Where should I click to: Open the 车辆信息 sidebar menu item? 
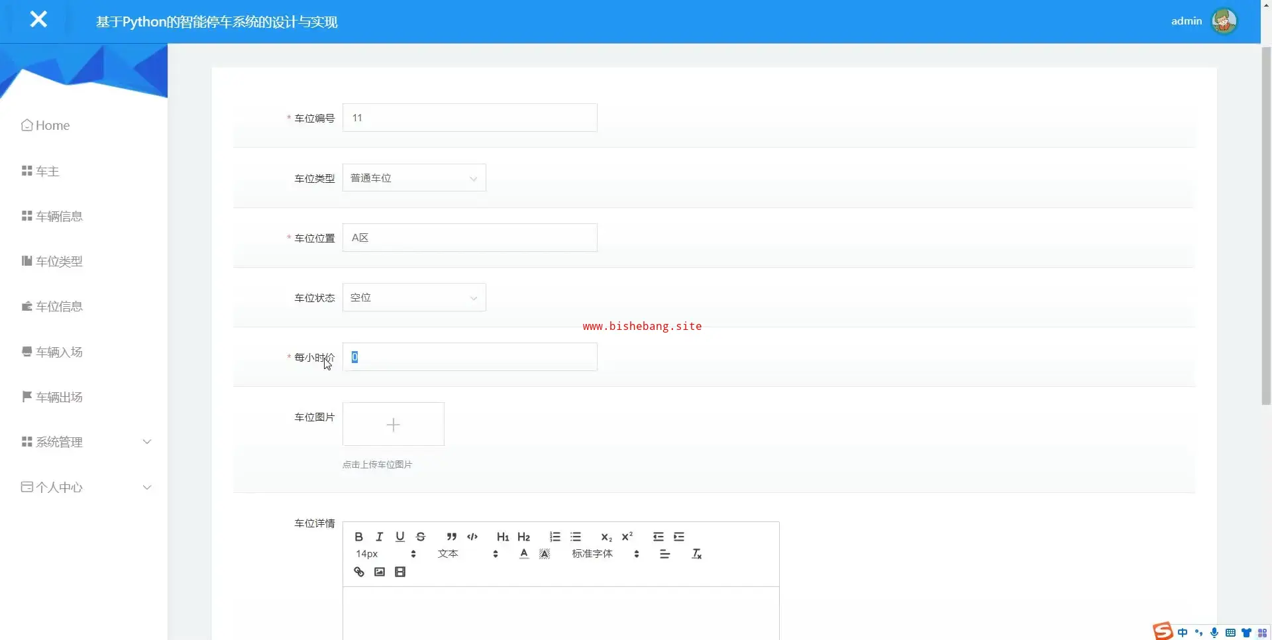point(52,216)
